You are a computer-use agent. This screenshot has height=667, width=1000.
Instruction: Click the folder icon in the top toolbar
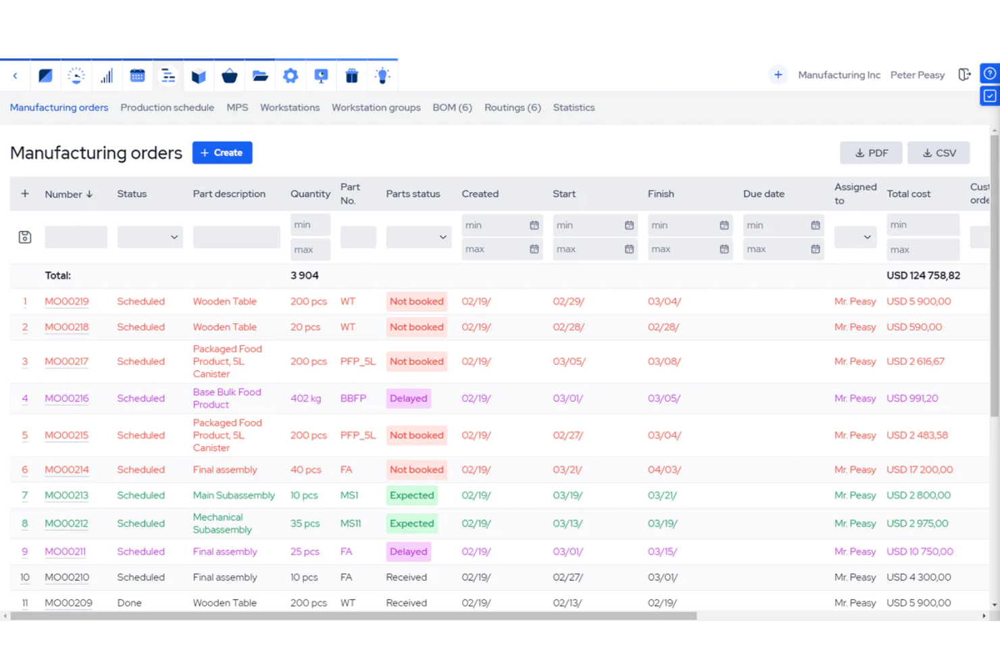click(260, 75)
